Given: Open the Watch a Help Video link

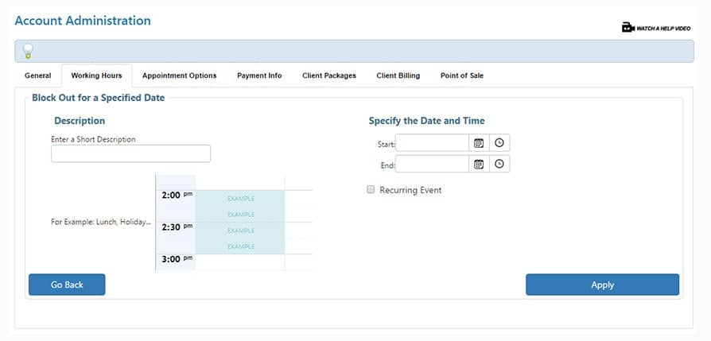Looking at the screenshot, I should (x=656, y=28).
